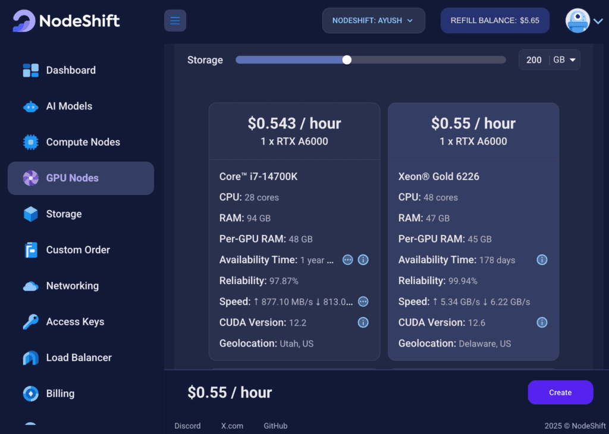Click the Create button

560,392
